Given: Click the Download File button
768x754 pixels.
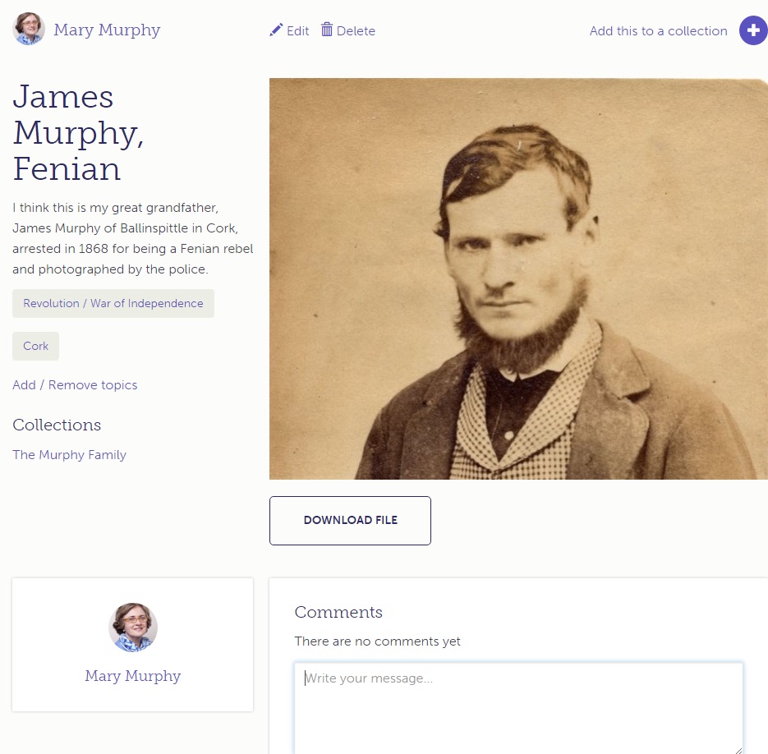Looking at the screenshot, I should click(350, 520).
